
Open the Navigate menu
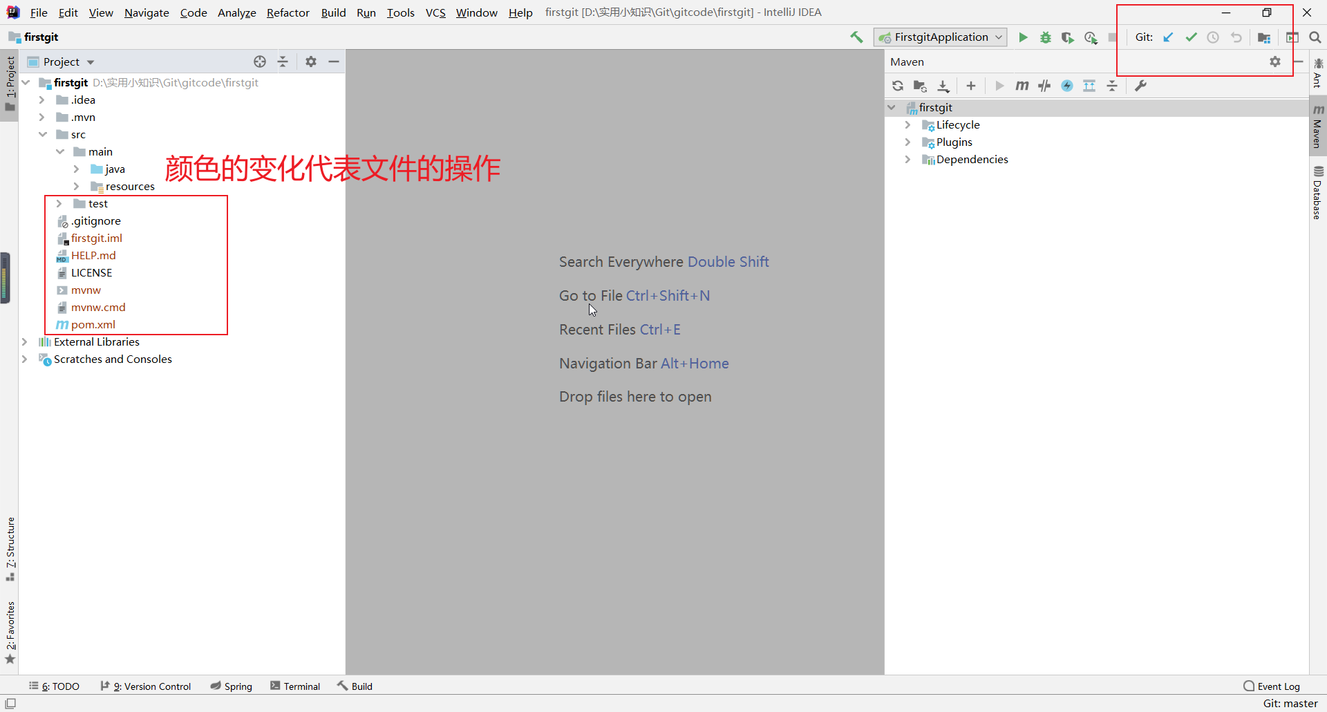click(147, 12)
